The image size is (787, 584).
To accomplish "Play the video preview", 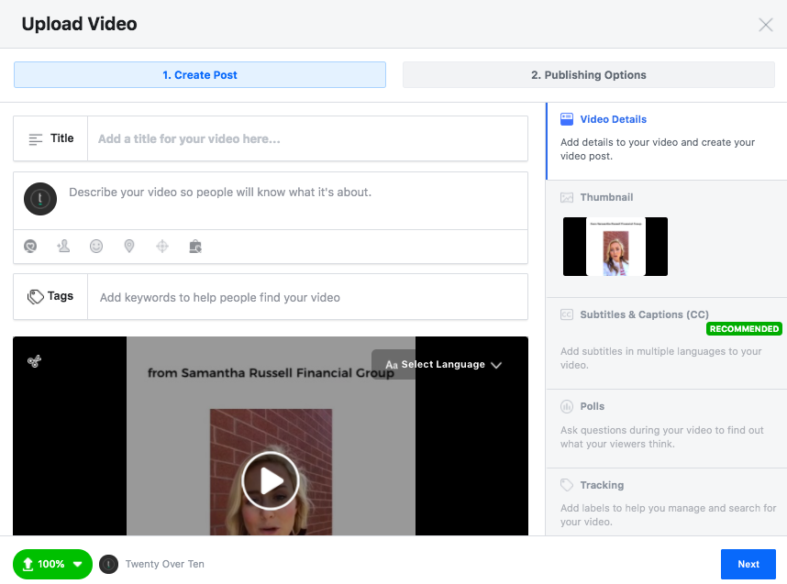I will [271, 480].
